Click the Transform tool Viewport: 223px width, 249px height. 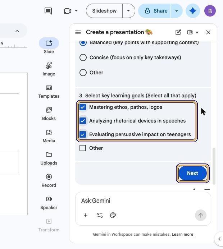49,225
